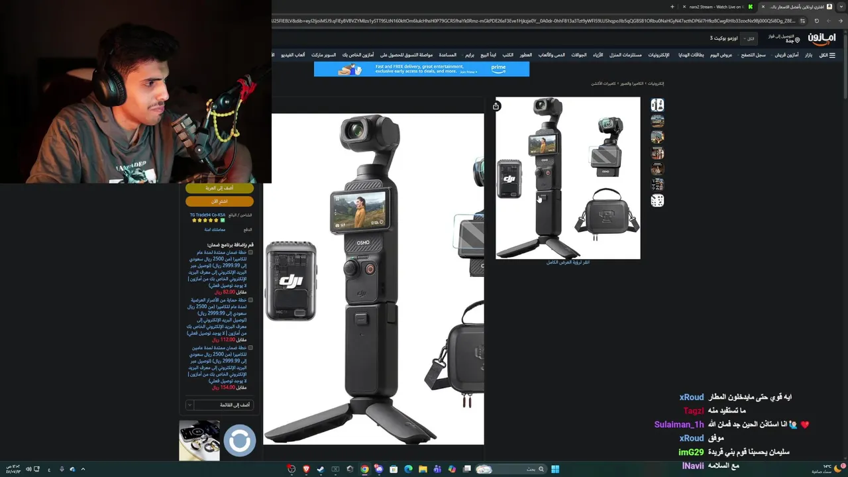Open a new browser tab with plus button
Viewport: 848px width, 477px height.
point(672,7)
